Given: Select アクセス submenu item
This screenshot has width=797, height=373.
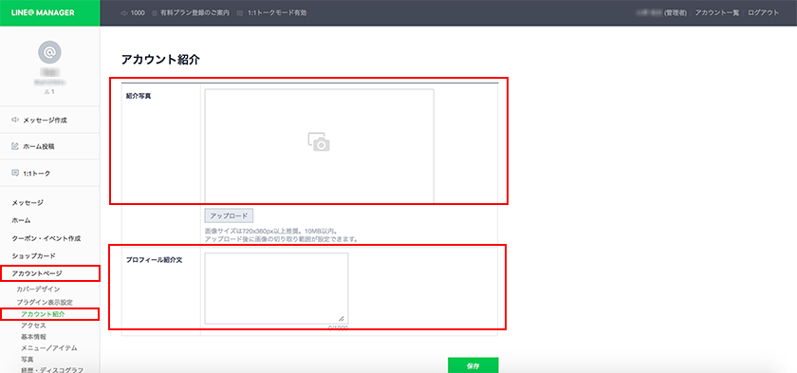Looking at the screenshot, I should tap(33, 326).
